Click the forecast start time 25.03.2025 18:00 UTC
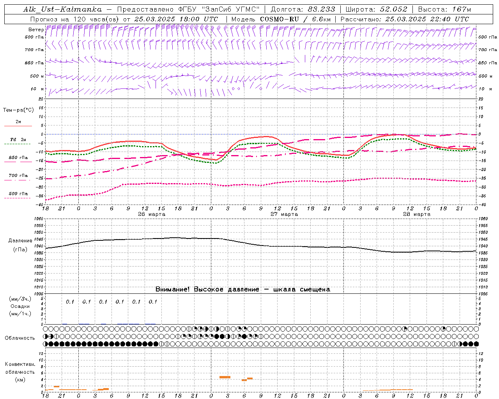Image resolution: width=499 pixels, height=399 pixels. pos(176,19)
